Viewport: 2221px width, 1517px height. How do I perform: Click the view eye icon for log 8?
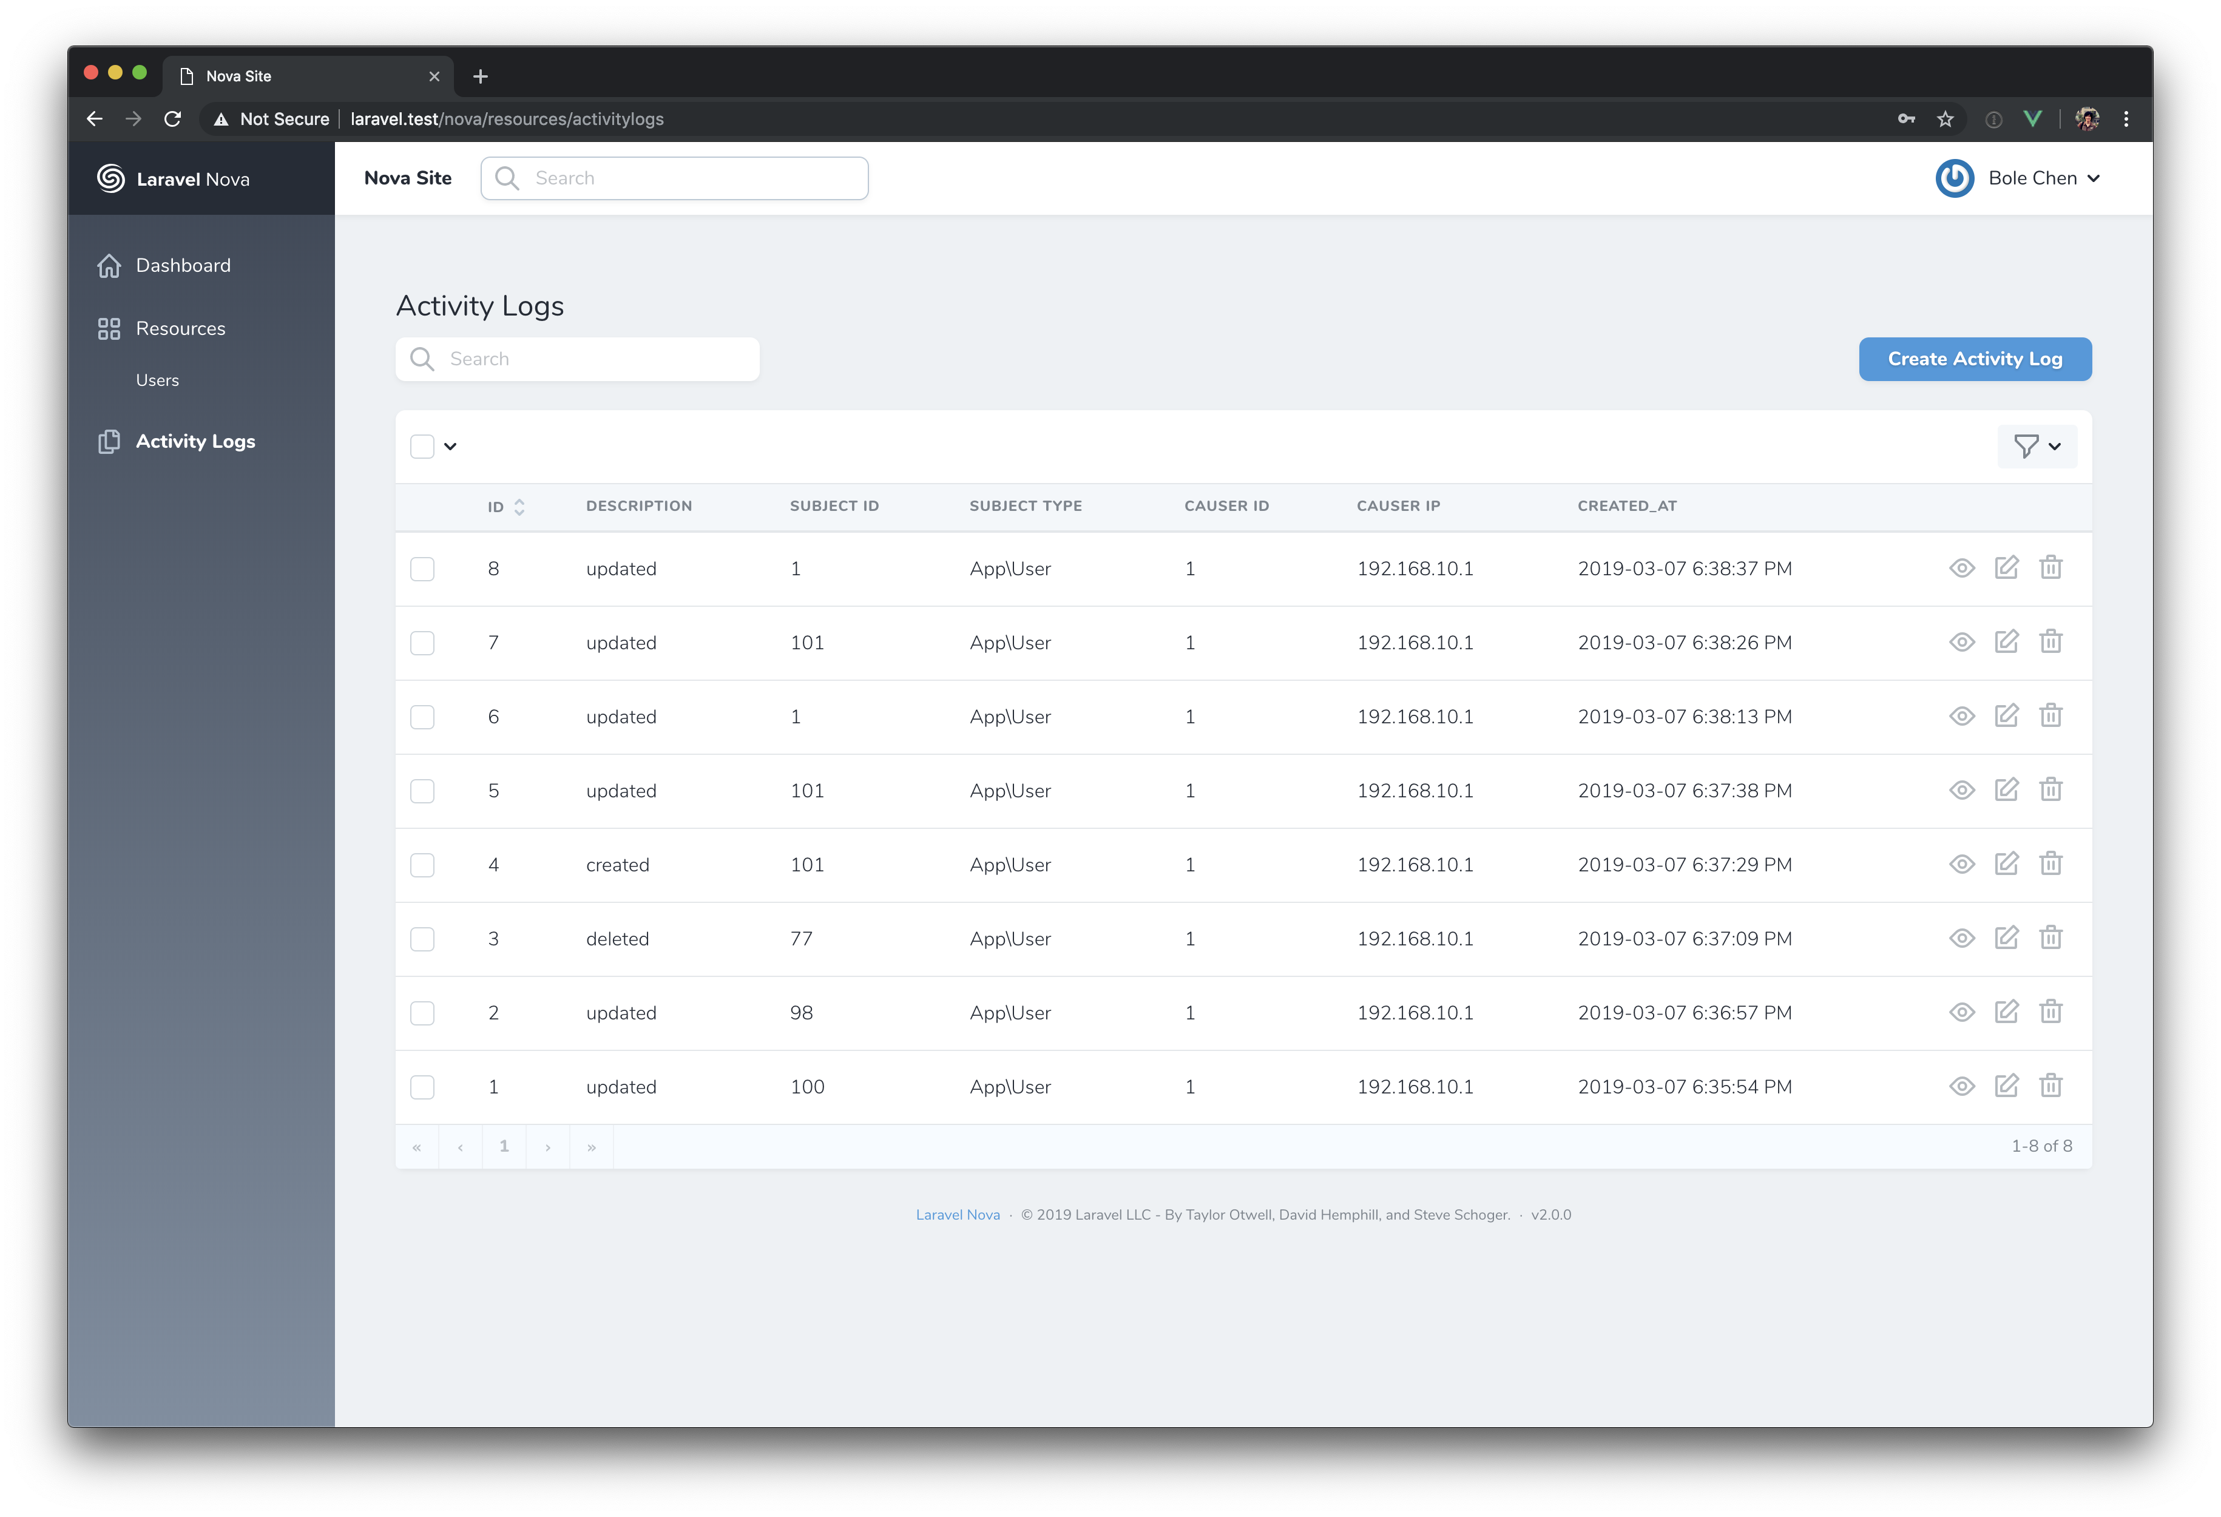coord(1961,568)
